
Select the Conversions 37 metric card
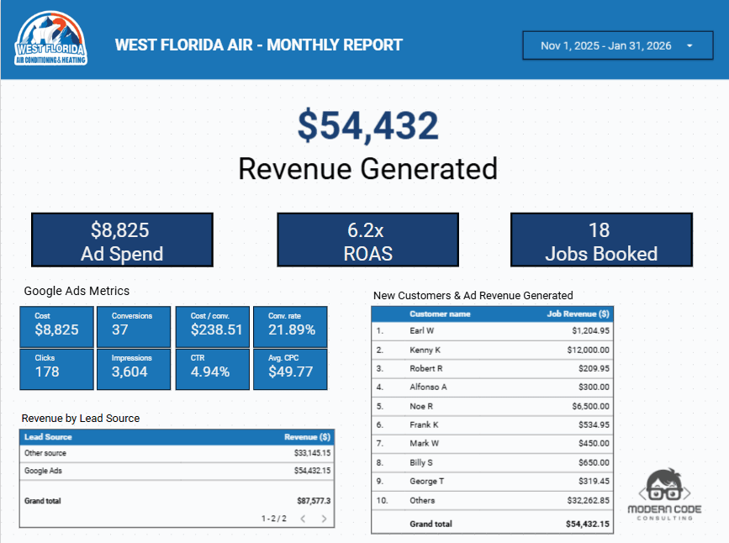click(134, 327)
